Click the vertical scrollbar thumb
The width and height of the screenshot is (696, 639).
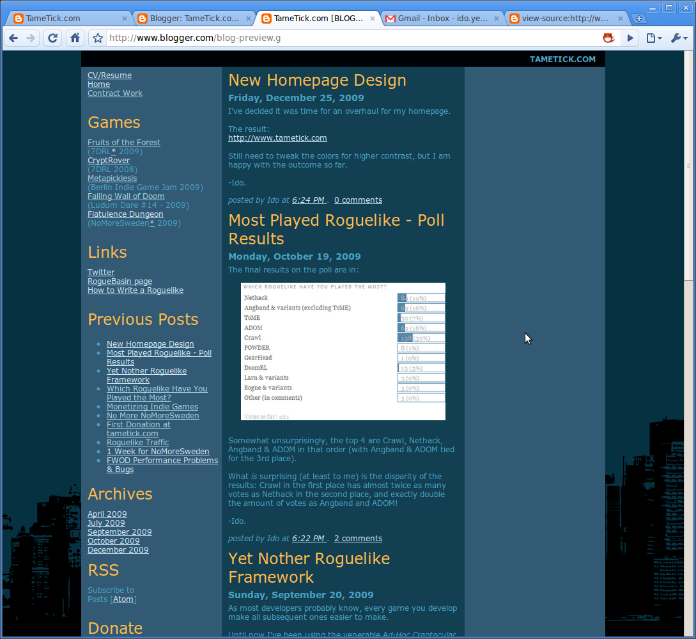click(x=688, y=166)
